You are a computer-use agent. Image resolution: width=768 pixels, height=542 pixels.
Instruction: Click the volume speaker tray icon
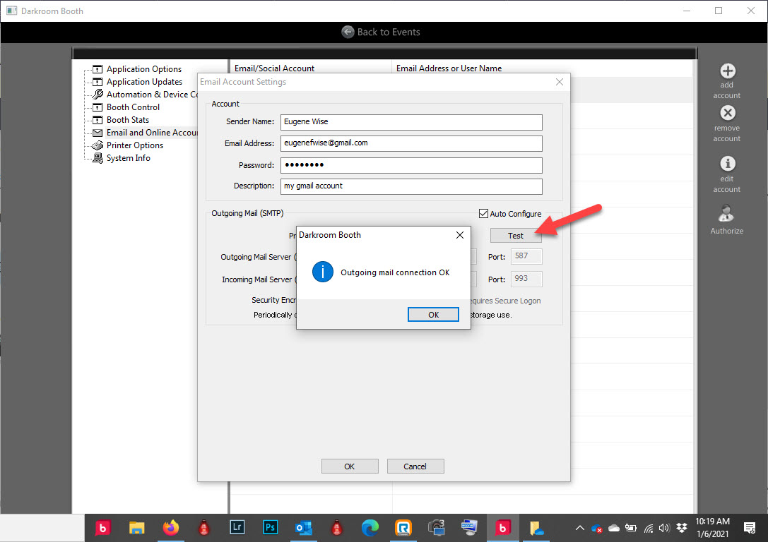click(x=664, y=529)
